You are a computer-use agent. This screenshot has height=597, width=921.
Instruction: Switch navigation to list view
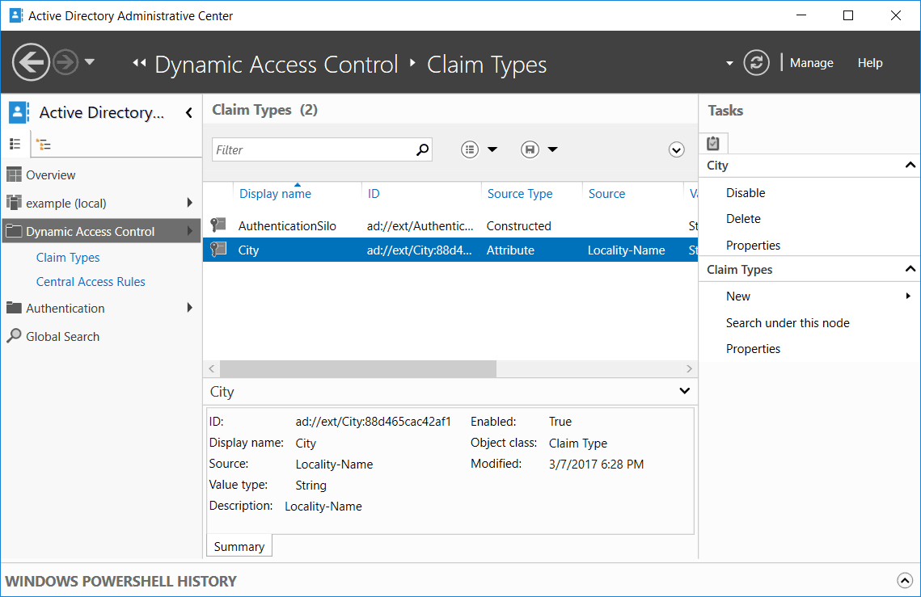(x=15, y=144)
